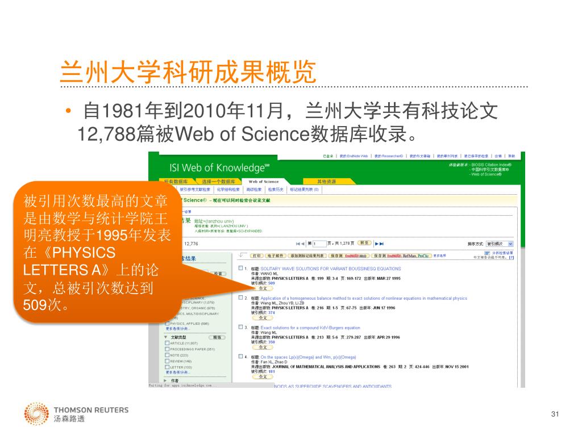Open 我的 EndNote Web top link
The width and height of the screenshot is (582, 436).
click(x=354, y=156)
